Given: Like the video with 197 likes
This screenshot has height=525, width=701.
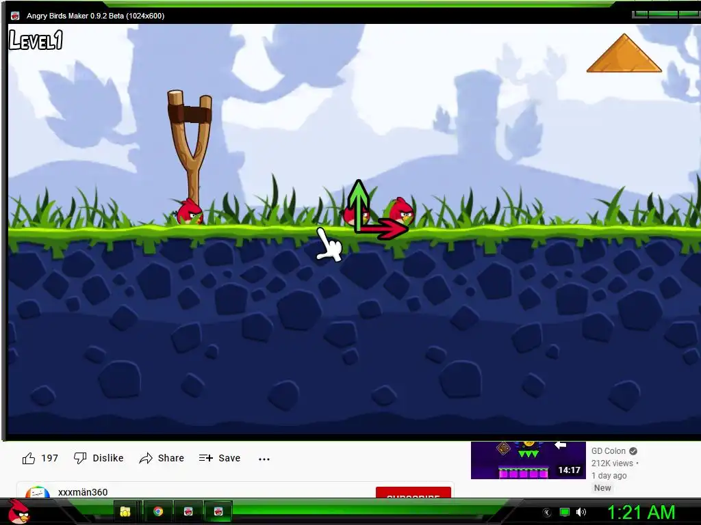Looking at the screenshot, I should pos(40,458).
